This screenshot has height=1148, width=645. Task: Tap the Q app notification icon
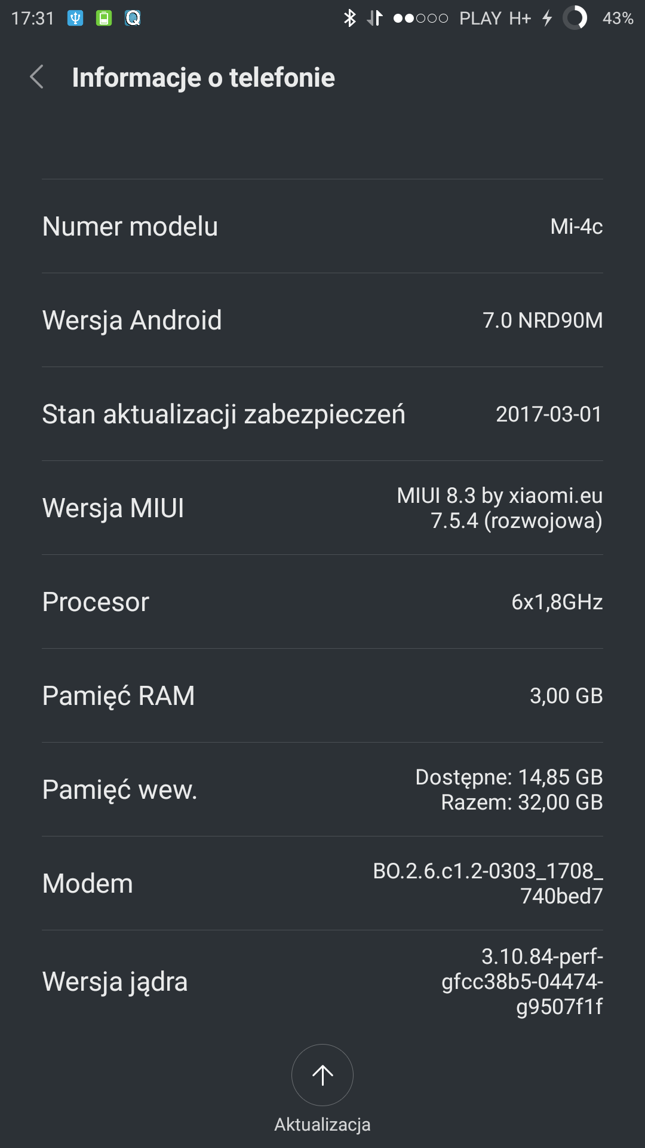133,19
